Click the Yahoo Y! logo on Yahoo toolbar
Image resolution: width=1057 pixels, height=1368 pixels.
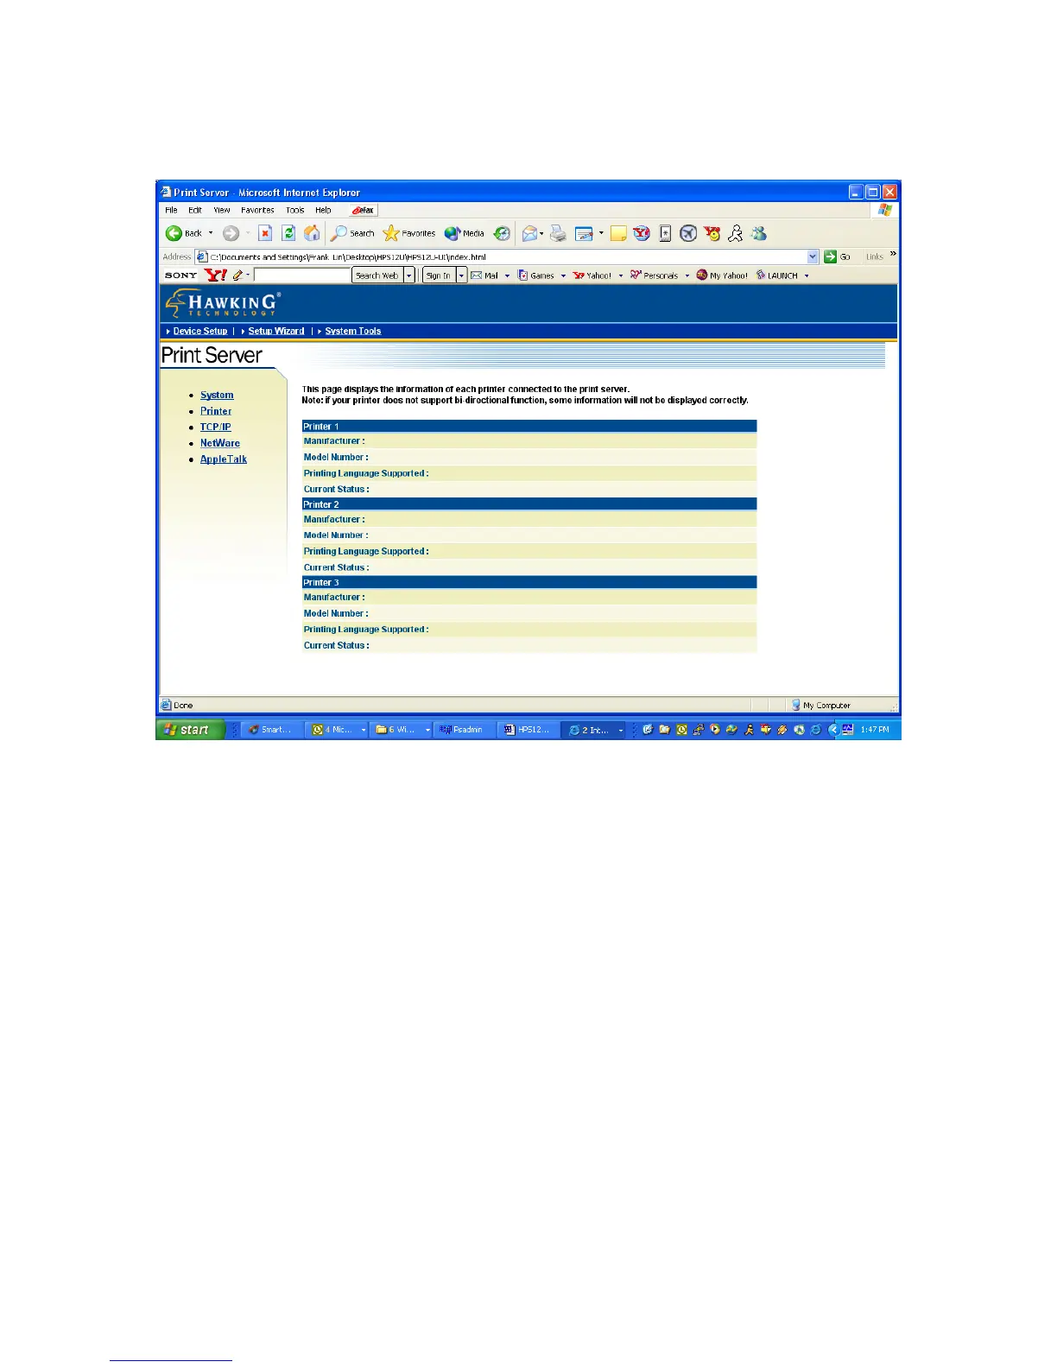click(x=216, y=275)
